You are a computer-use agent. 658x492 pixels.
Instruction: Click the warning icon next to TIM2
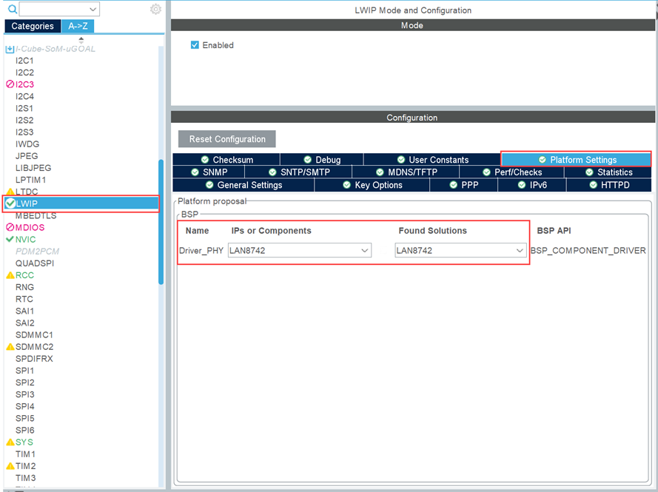click(10, 466)
